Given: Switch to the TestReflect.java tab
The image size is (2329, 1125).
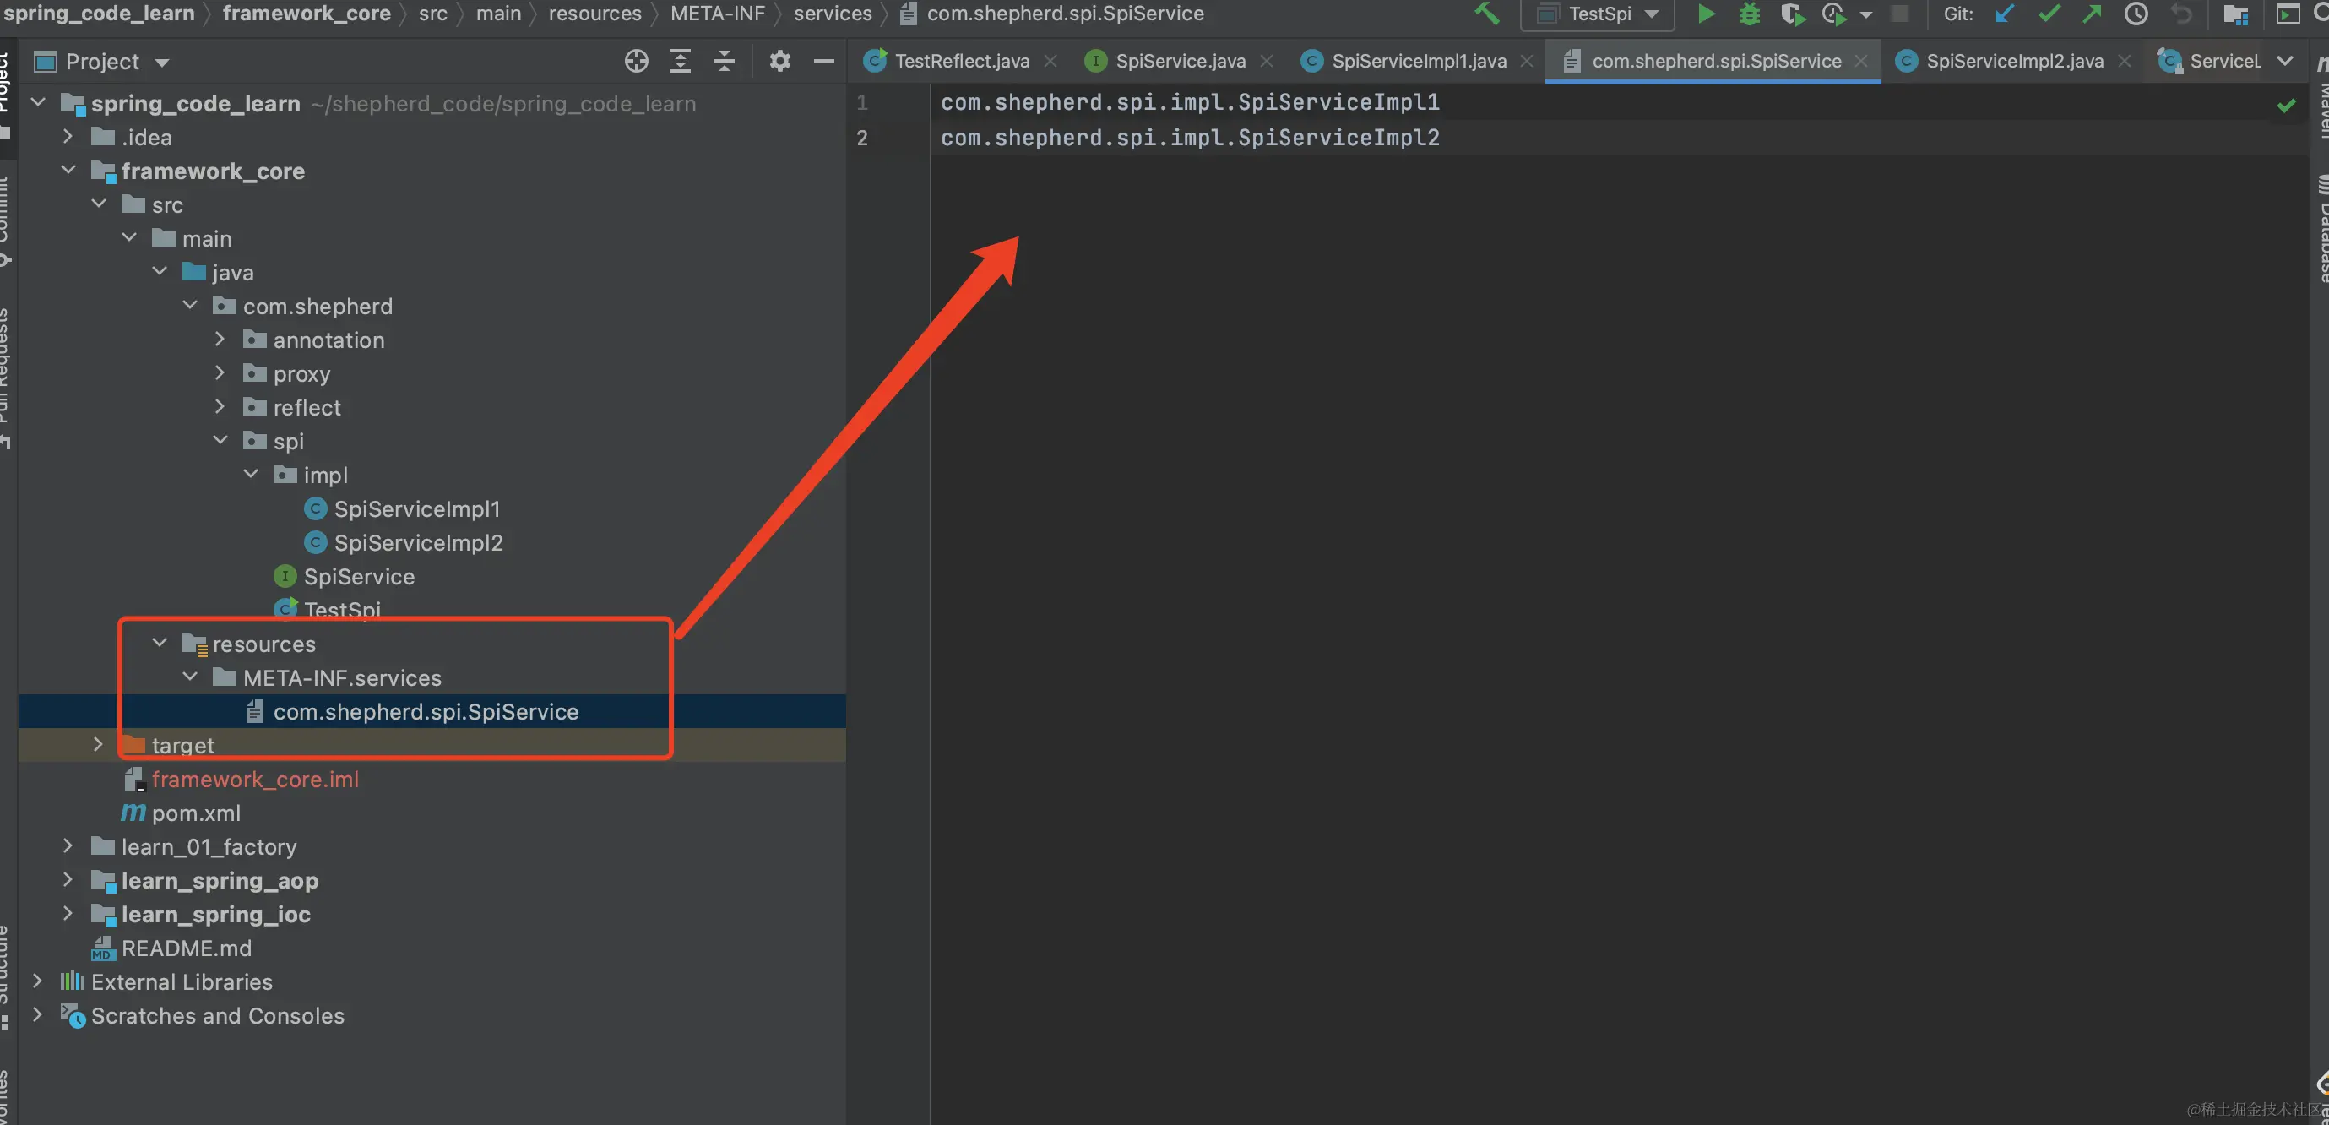Looking at the screenshot, I should click(962, 61).
